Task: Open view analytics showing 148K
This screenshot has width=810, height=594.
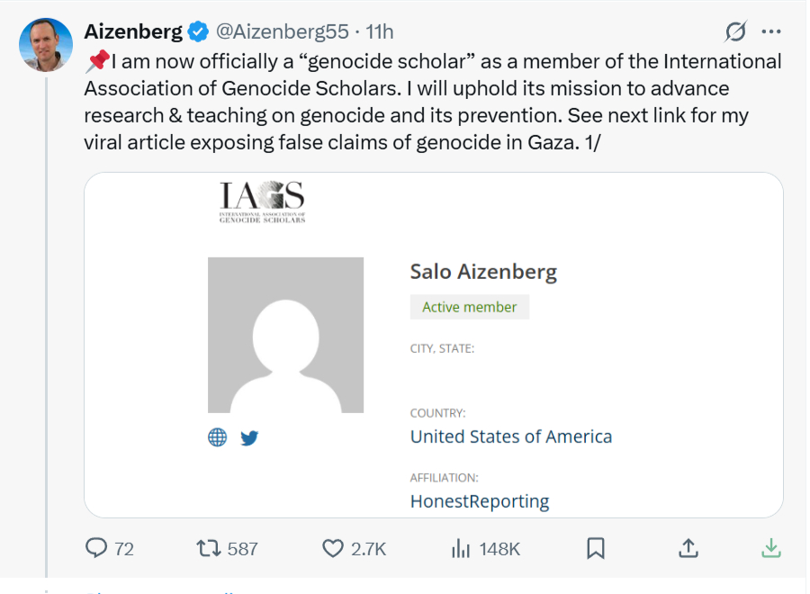Action: (x=461, y=548)
